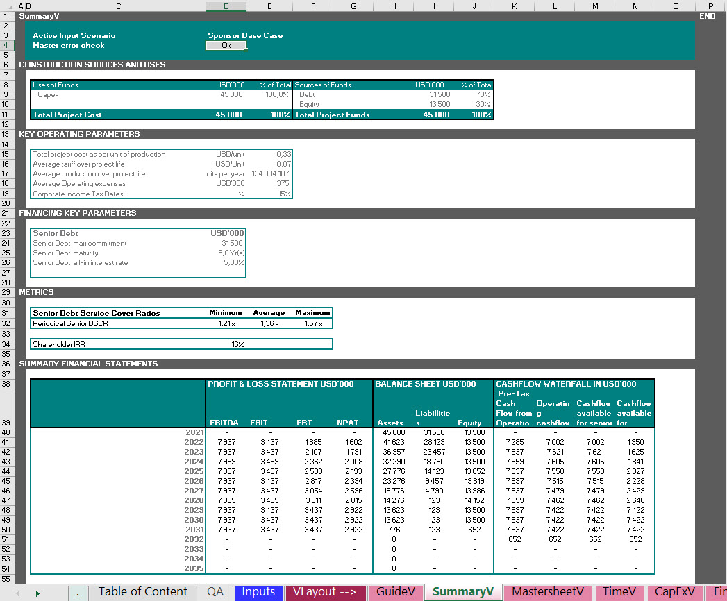This screenshot has width=727, height=601.
Task: Switch to the MastersheetV tab
Action: click(548, 592)
